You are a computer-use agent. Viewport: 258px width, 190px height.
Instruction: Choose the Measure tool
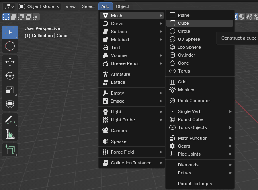[10, 134]
